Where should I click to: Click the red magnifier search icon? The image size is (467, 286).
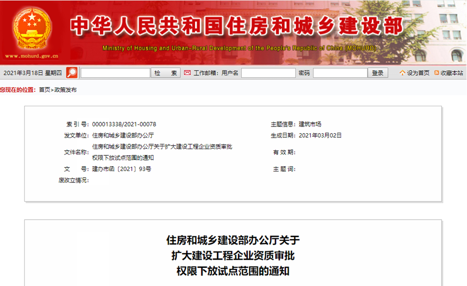72,73
